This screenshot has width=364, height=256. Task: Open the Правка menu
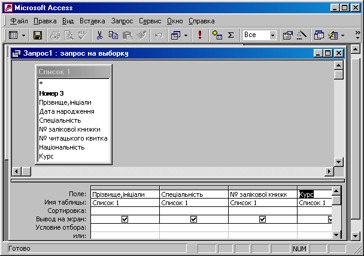[x=45, y=21]
